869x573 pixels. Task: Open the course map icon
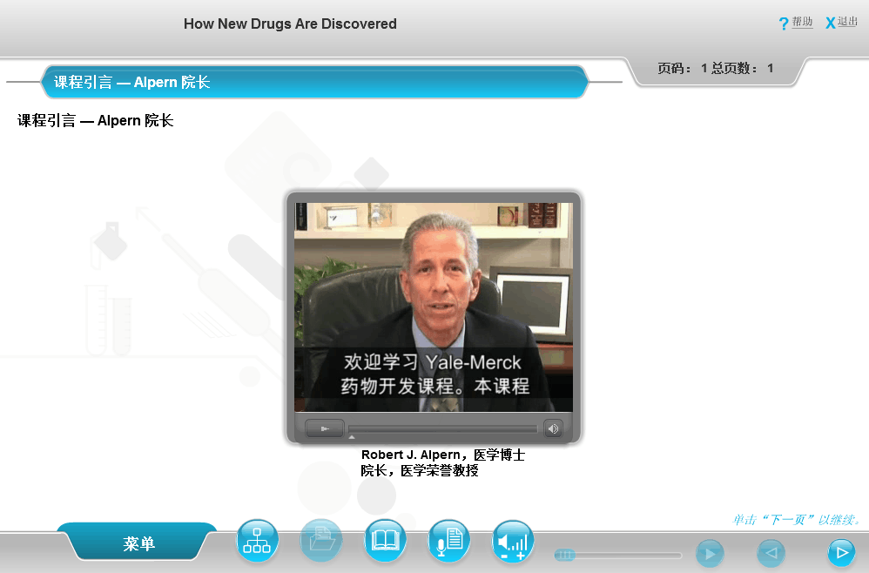(x=257, y=540)
